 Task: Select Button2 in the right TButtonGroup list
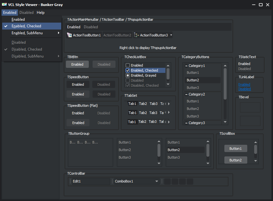[x=186, y=150]
